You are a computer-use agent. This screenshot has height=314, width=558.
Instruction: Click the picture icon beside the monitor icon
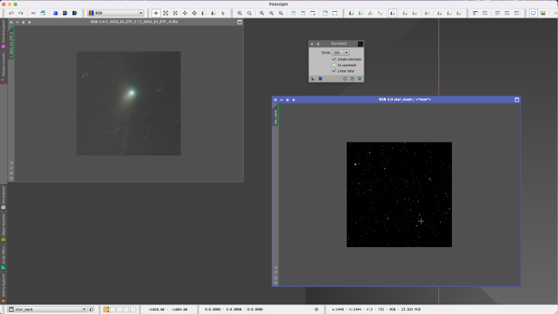click(543, 14)
